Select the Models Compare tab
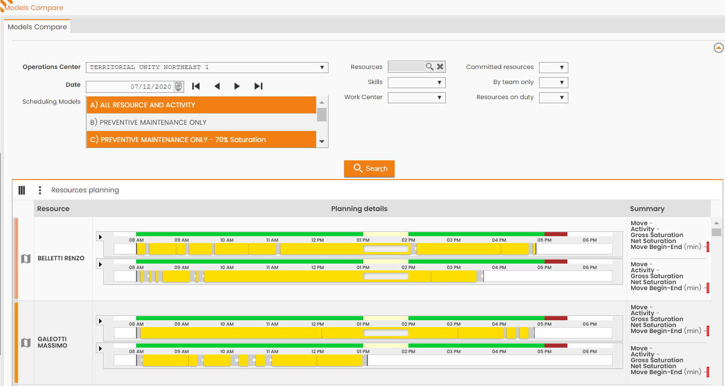This screenshot has width=725, height=386. [37, 27]
